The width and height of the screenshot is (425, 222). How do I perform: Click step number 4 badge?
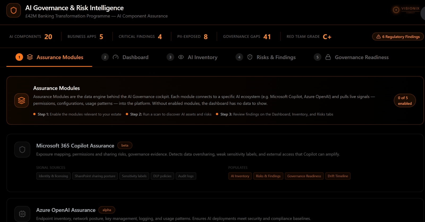(239, 57)
